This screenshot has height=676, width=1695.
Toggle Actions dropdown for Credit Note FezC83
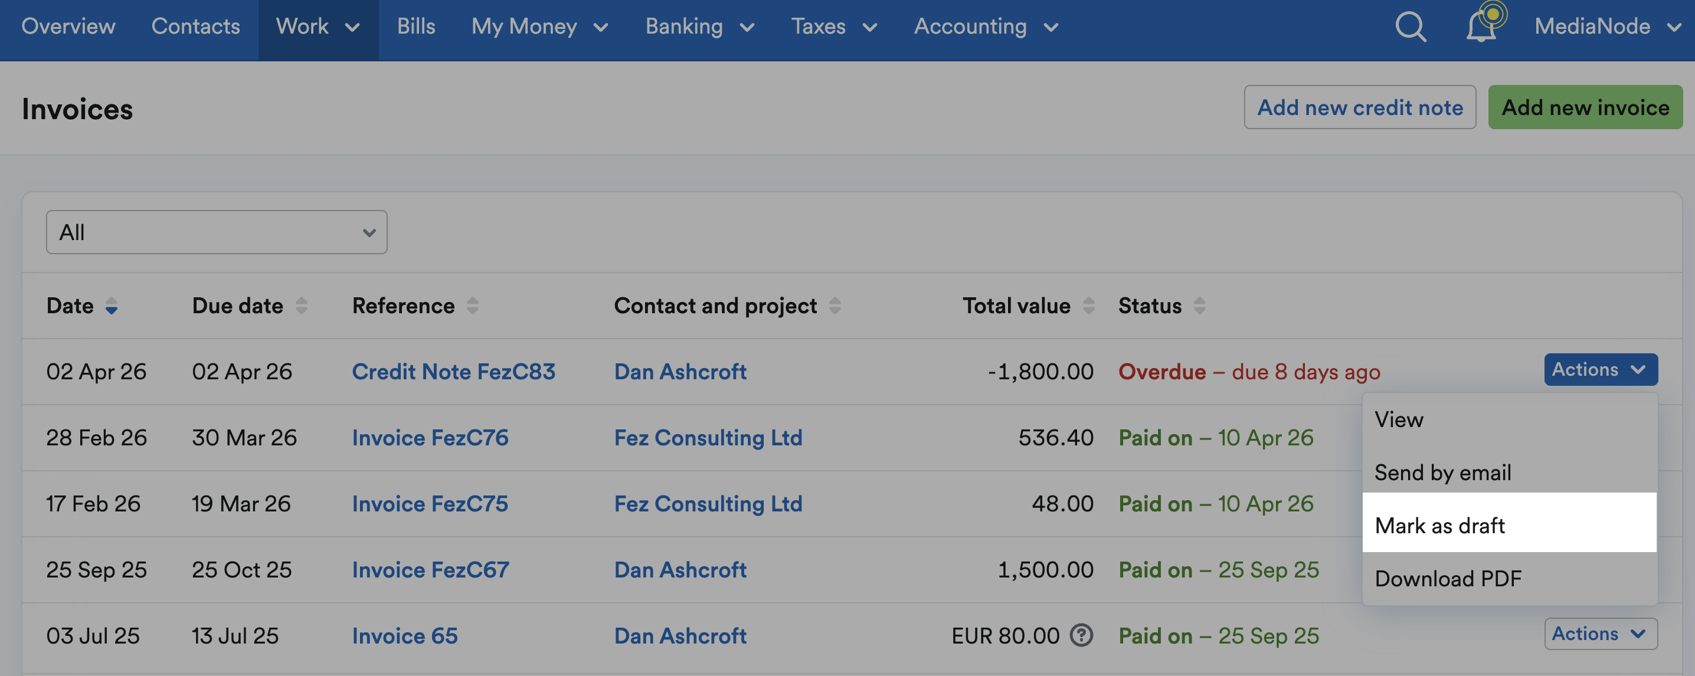(x=1600, y=370)
